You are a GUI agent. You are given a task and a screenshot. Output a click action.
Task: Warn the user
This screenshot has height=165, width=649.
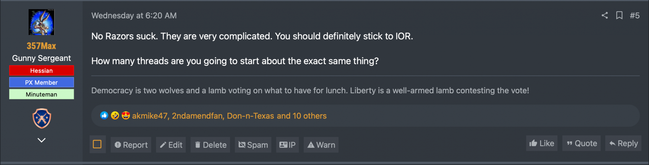point(321,145)
